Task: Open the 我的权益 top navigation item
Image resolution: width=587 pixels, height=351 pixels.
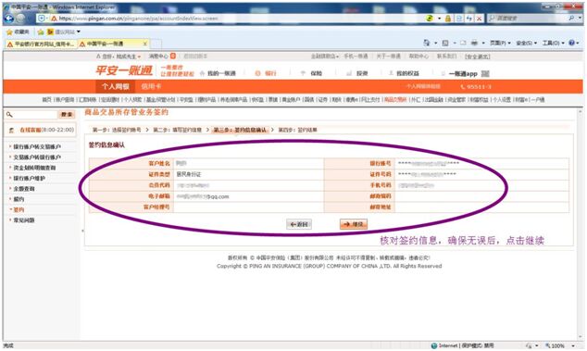Action: coord(404,73)
